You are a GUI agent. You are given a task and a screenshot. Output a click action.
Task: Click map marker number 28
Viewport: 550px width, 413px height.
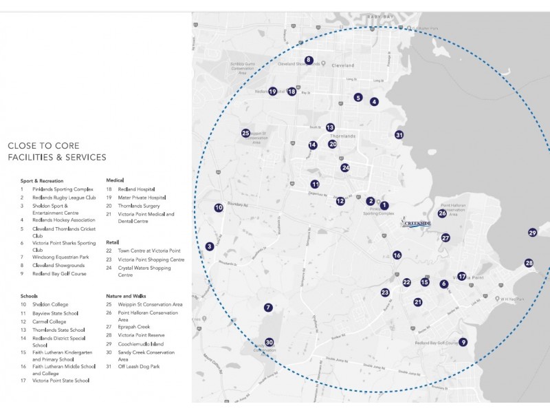coord(529,263)
